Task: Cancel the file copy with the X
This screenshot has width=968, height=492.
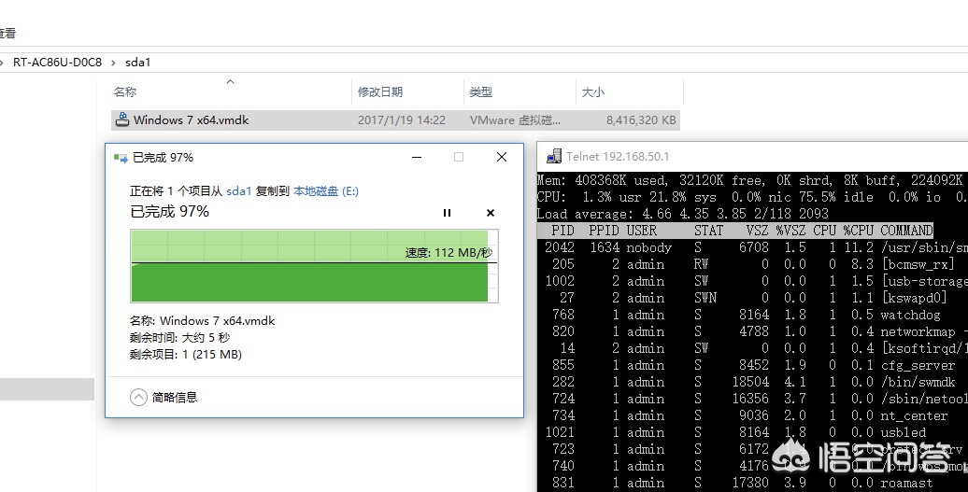Action: pos(491,213)
